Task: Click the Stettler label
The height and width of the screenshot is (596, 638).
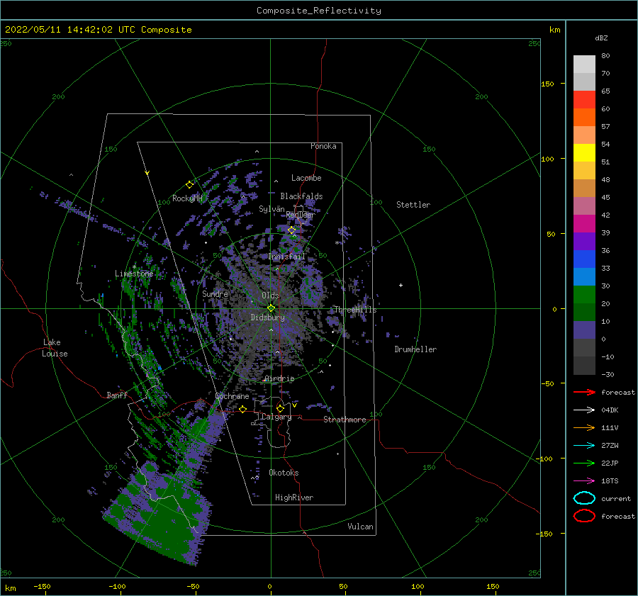Action: click(x=413, y=205)
